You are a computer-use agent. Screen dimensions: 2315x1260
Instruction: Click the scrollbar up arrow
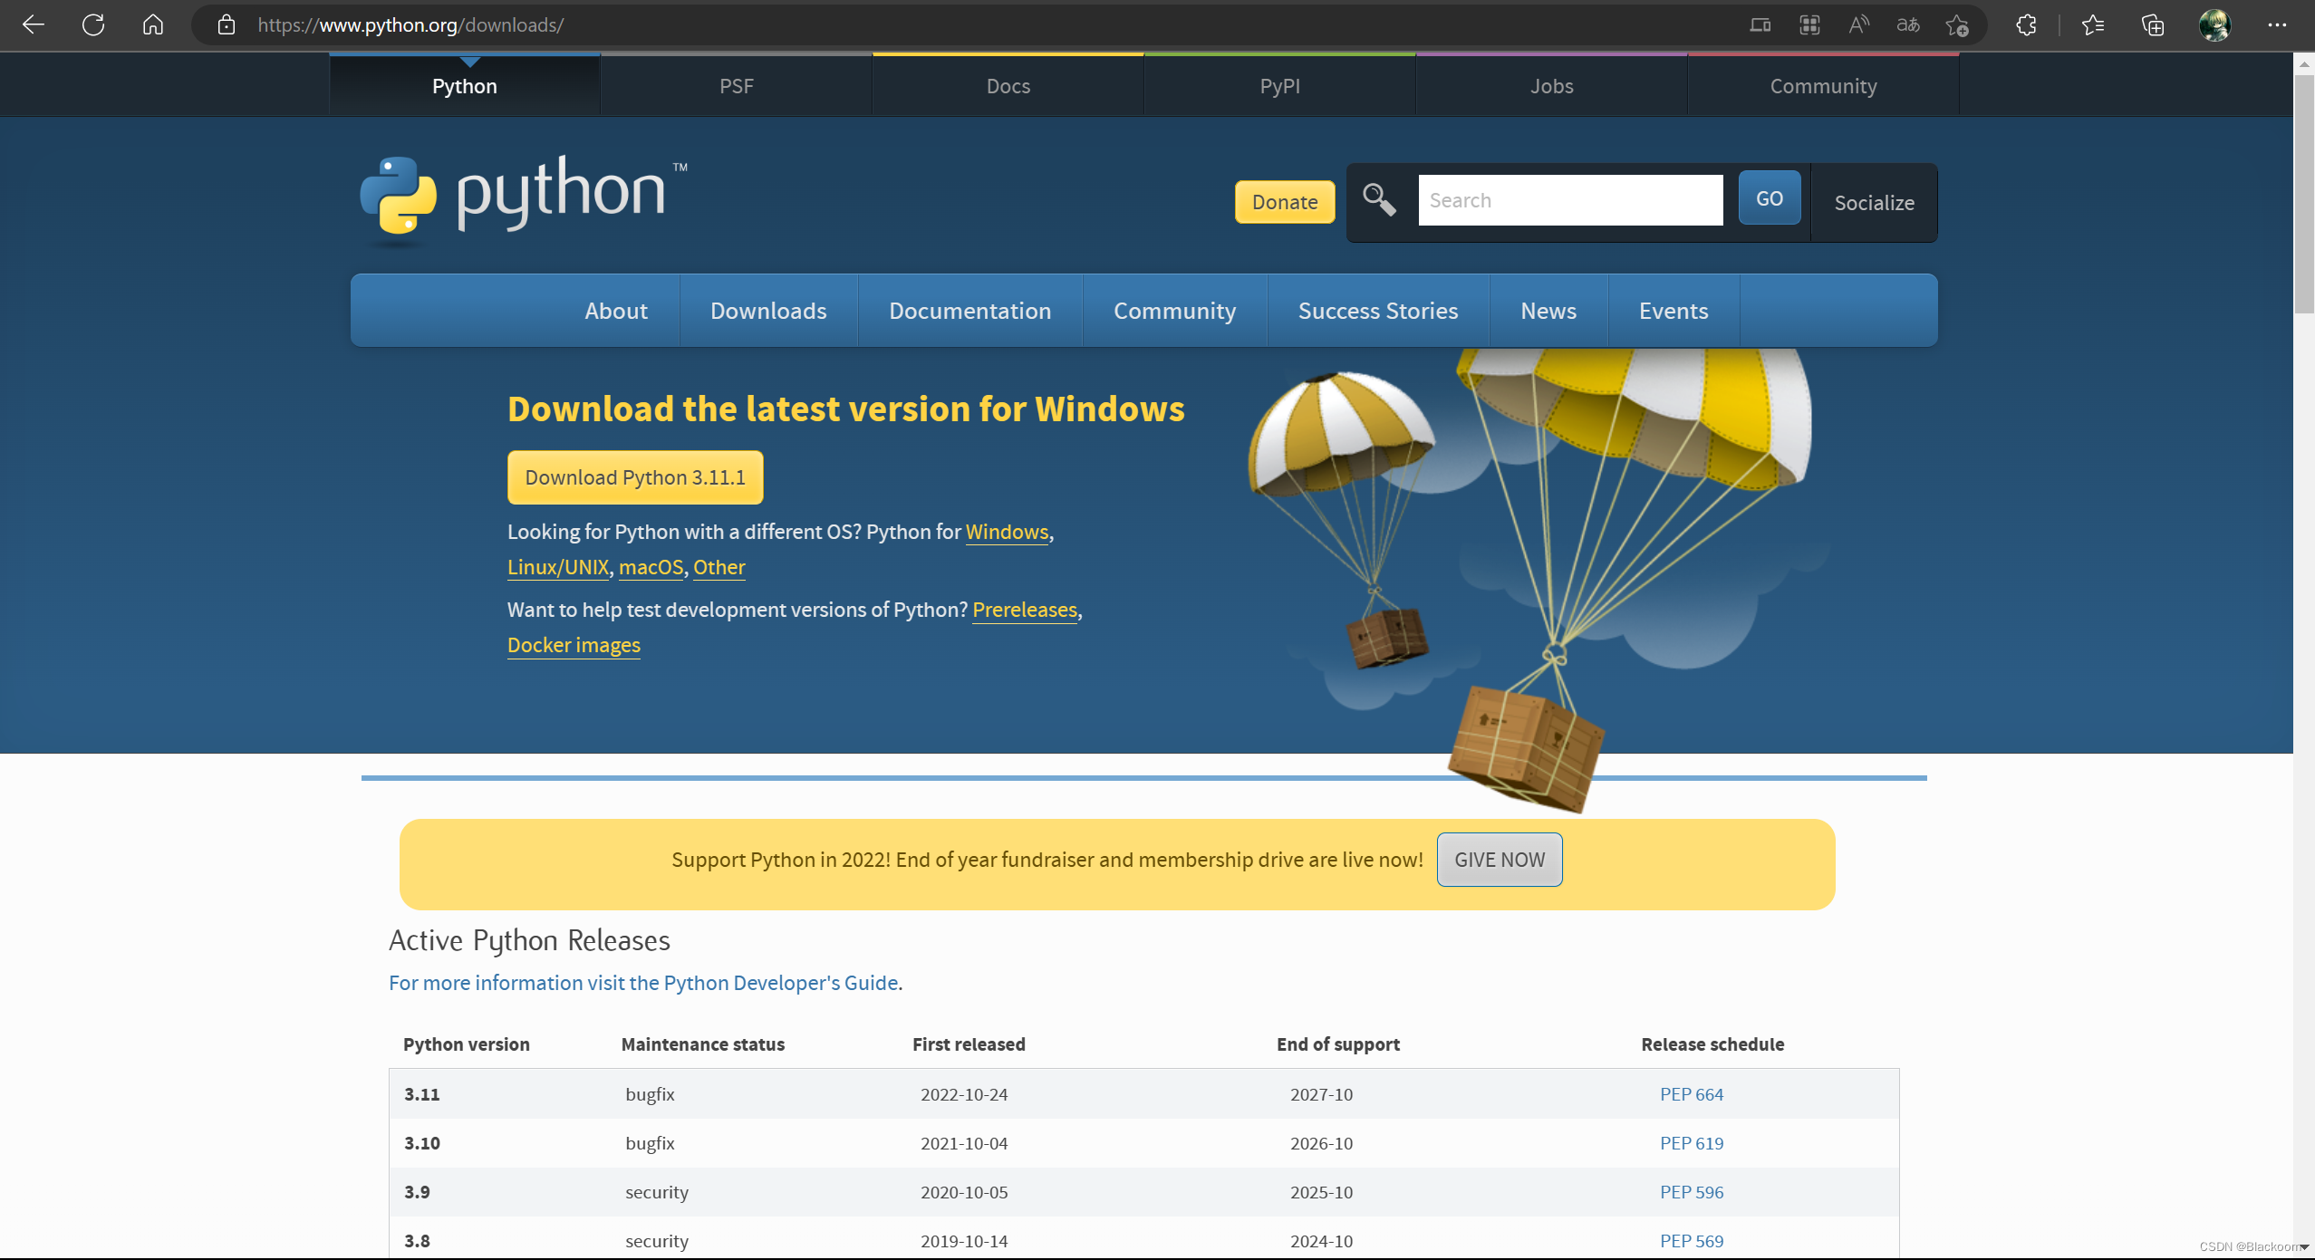click(x=2304, y=64)
